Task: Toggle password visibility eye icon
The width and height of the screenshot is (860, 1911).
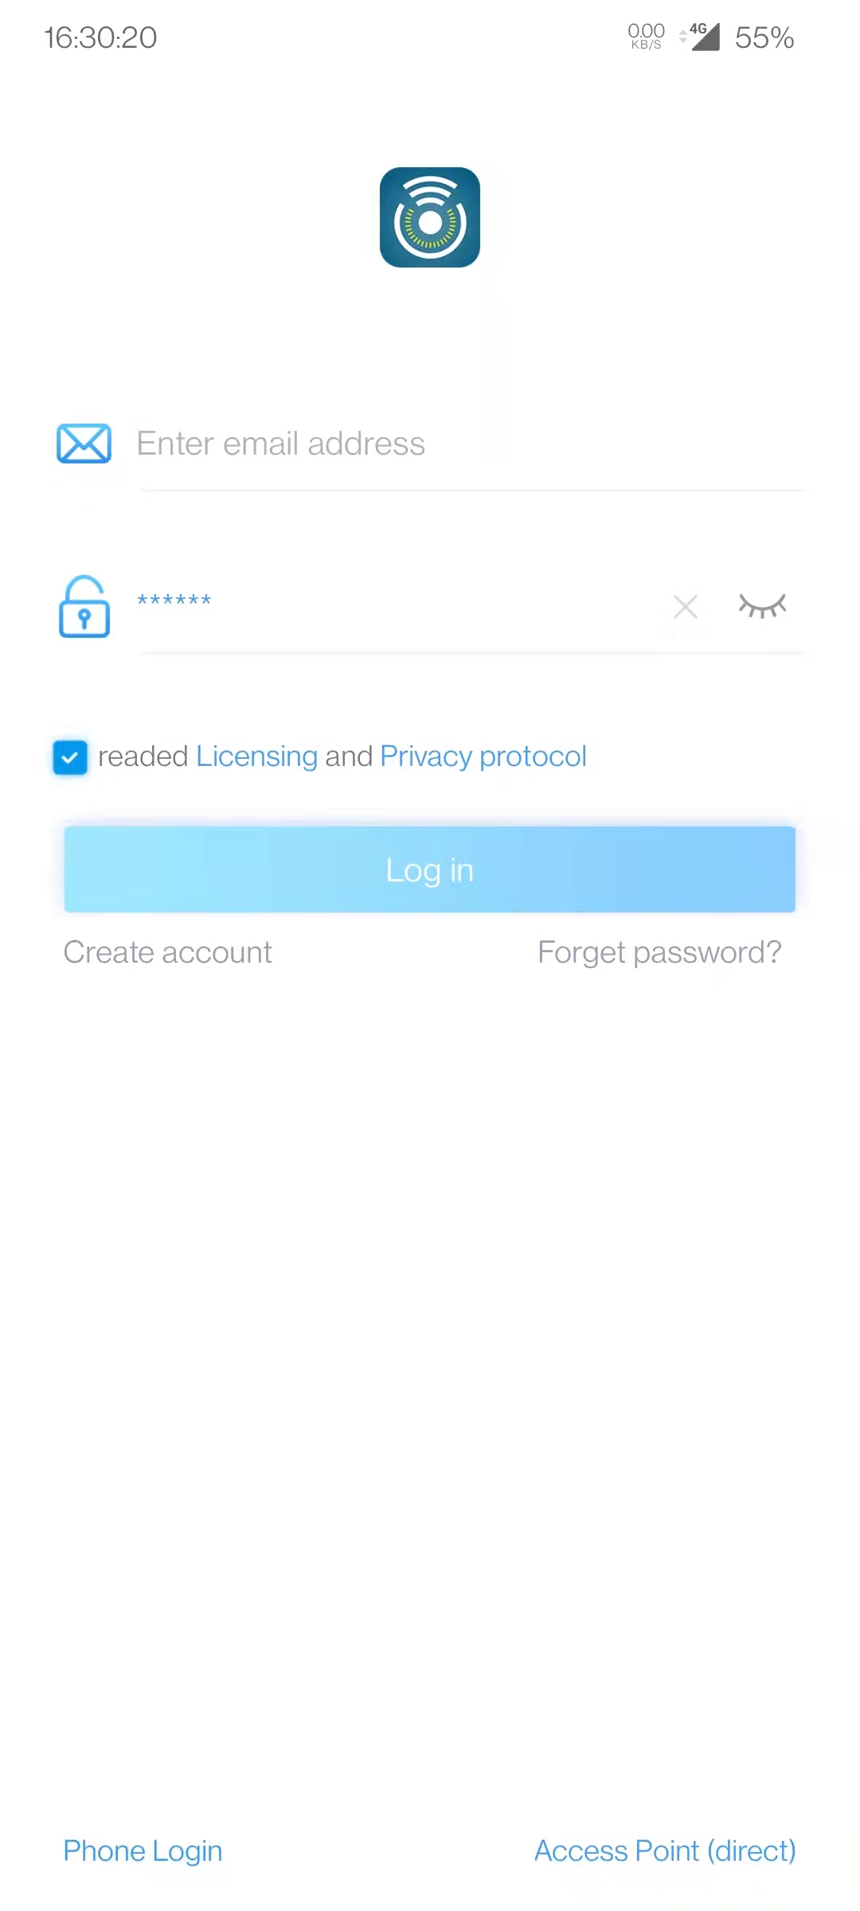Action: (762, 606)
